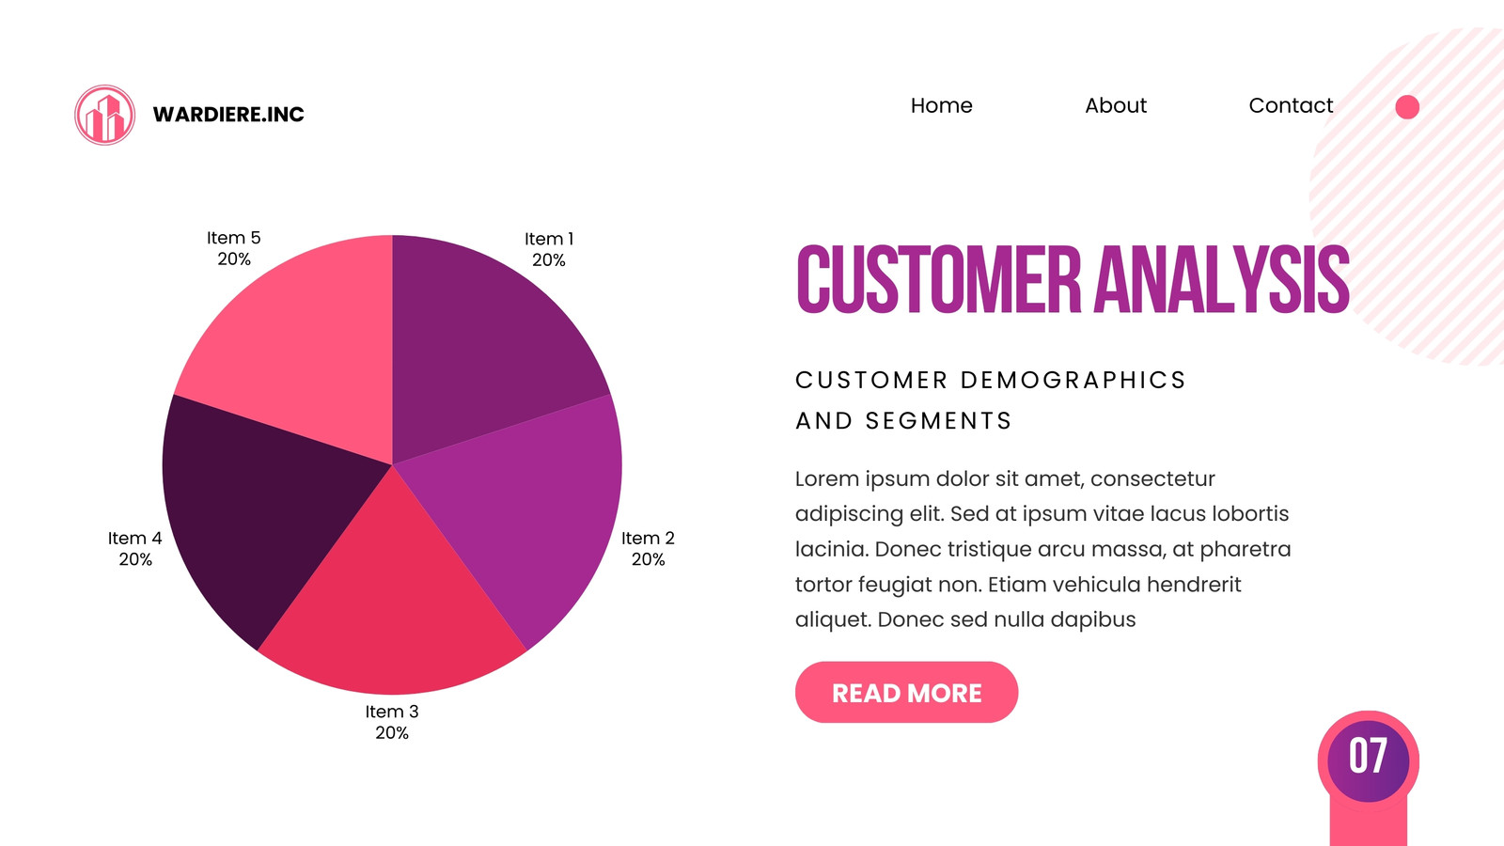Click the WARDIERE.INC brand name
The width and height of the screenshot is (1504, 846).
(x=228, y=115)
